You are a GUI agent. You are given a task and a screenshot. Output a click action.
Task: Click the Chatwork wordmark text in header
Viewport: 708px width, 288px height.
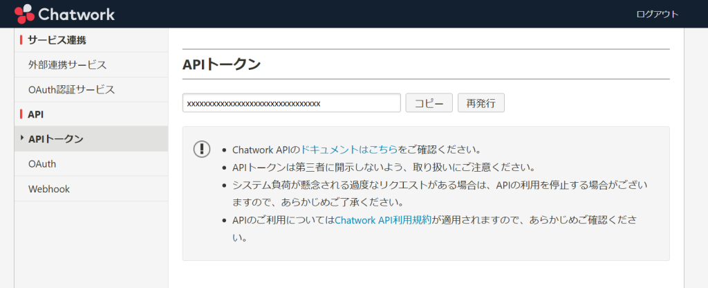(77, 14)
